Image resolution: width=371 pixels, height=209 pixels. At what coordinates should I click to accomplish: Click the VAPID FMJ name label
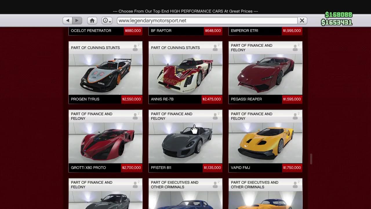tap(241, 168)
